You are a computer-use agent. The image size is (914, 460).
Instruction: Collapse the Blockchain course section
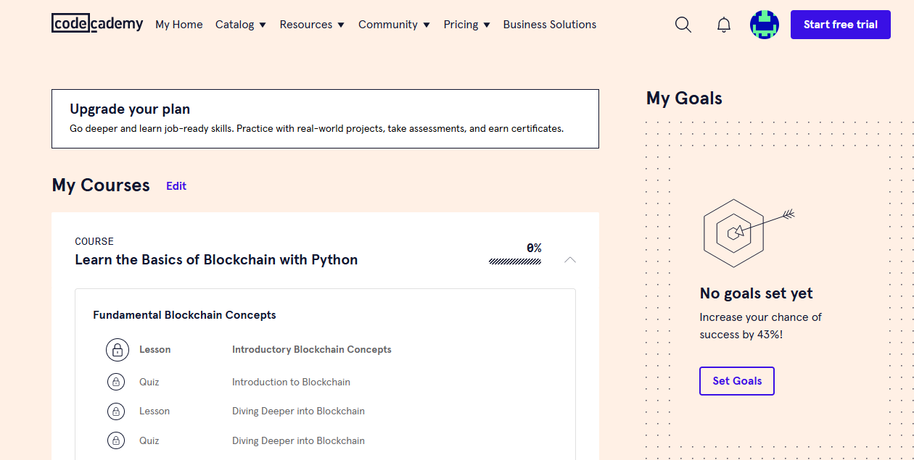570,259
